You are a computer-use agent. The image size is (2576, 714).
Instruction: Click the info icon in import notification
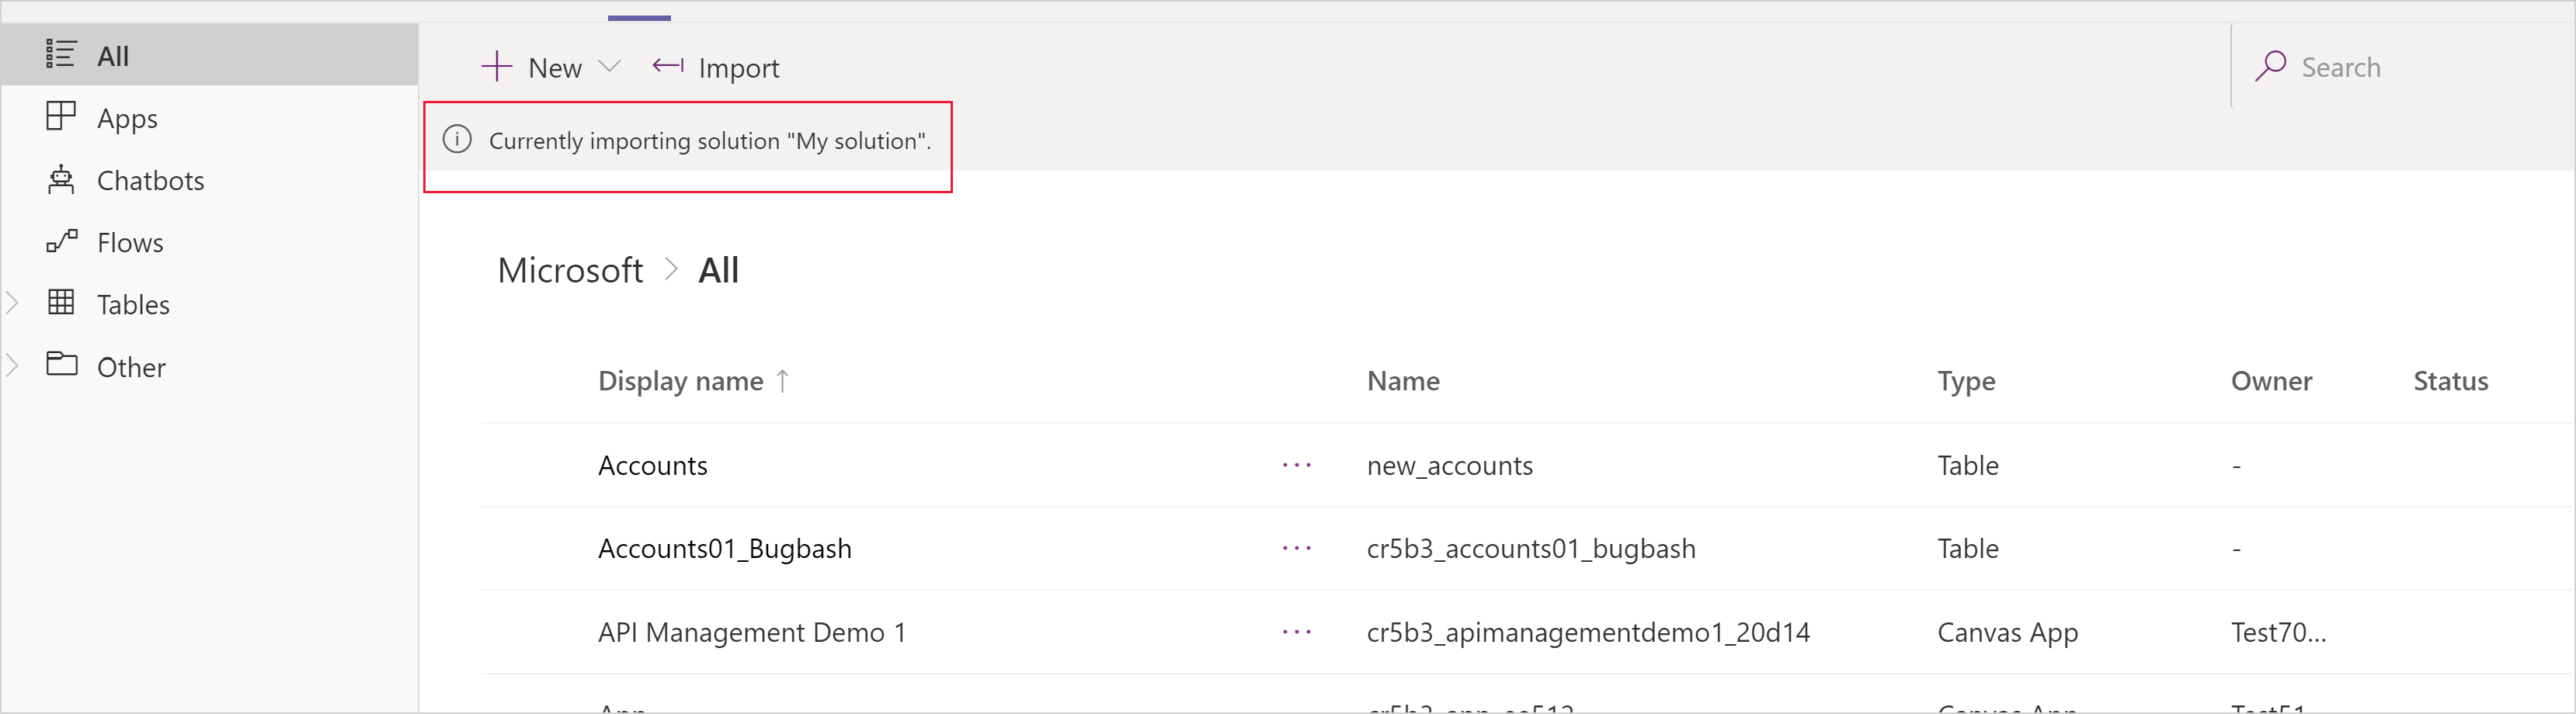coord(457,140)
